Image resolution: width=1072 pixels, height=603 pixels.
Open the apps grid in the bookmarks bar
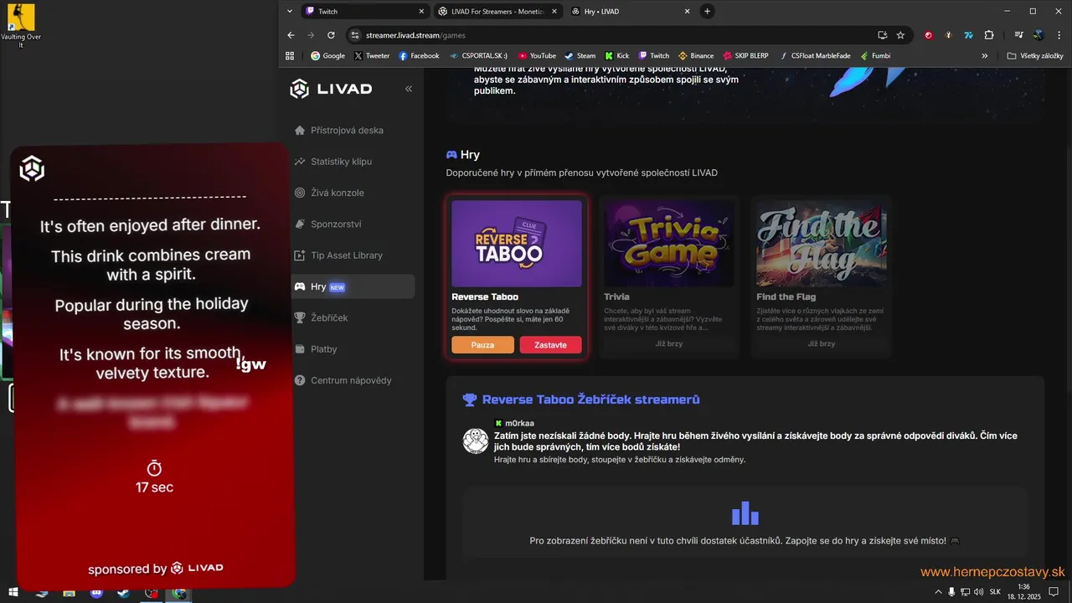[x=291, y=56]
